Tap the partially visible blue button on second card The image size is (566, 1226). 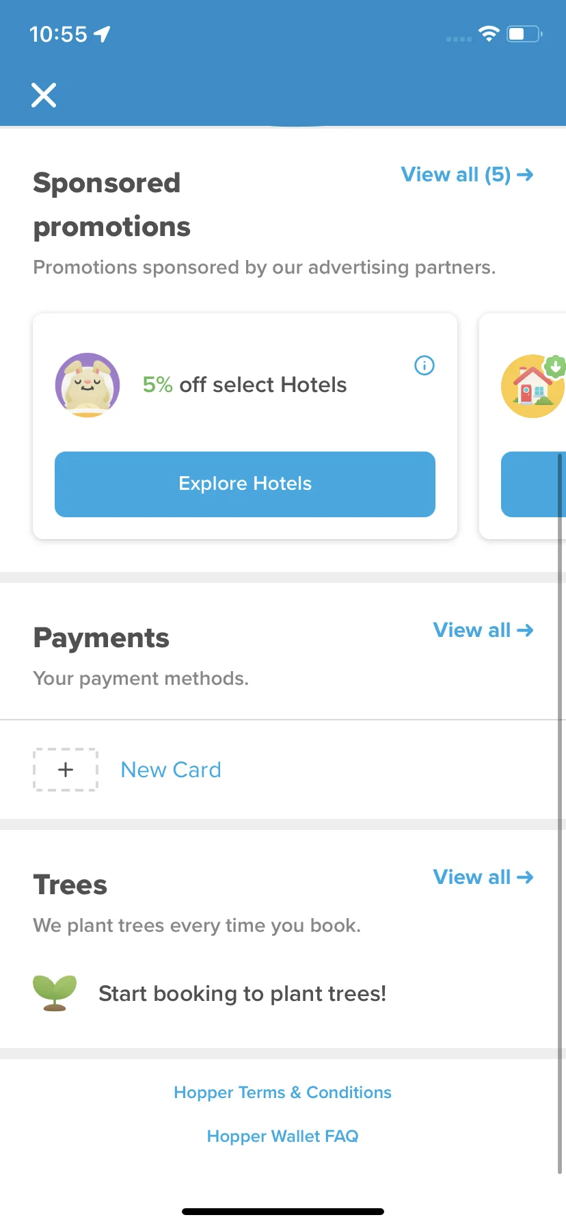pyautogui.click(x=533, y=484)
